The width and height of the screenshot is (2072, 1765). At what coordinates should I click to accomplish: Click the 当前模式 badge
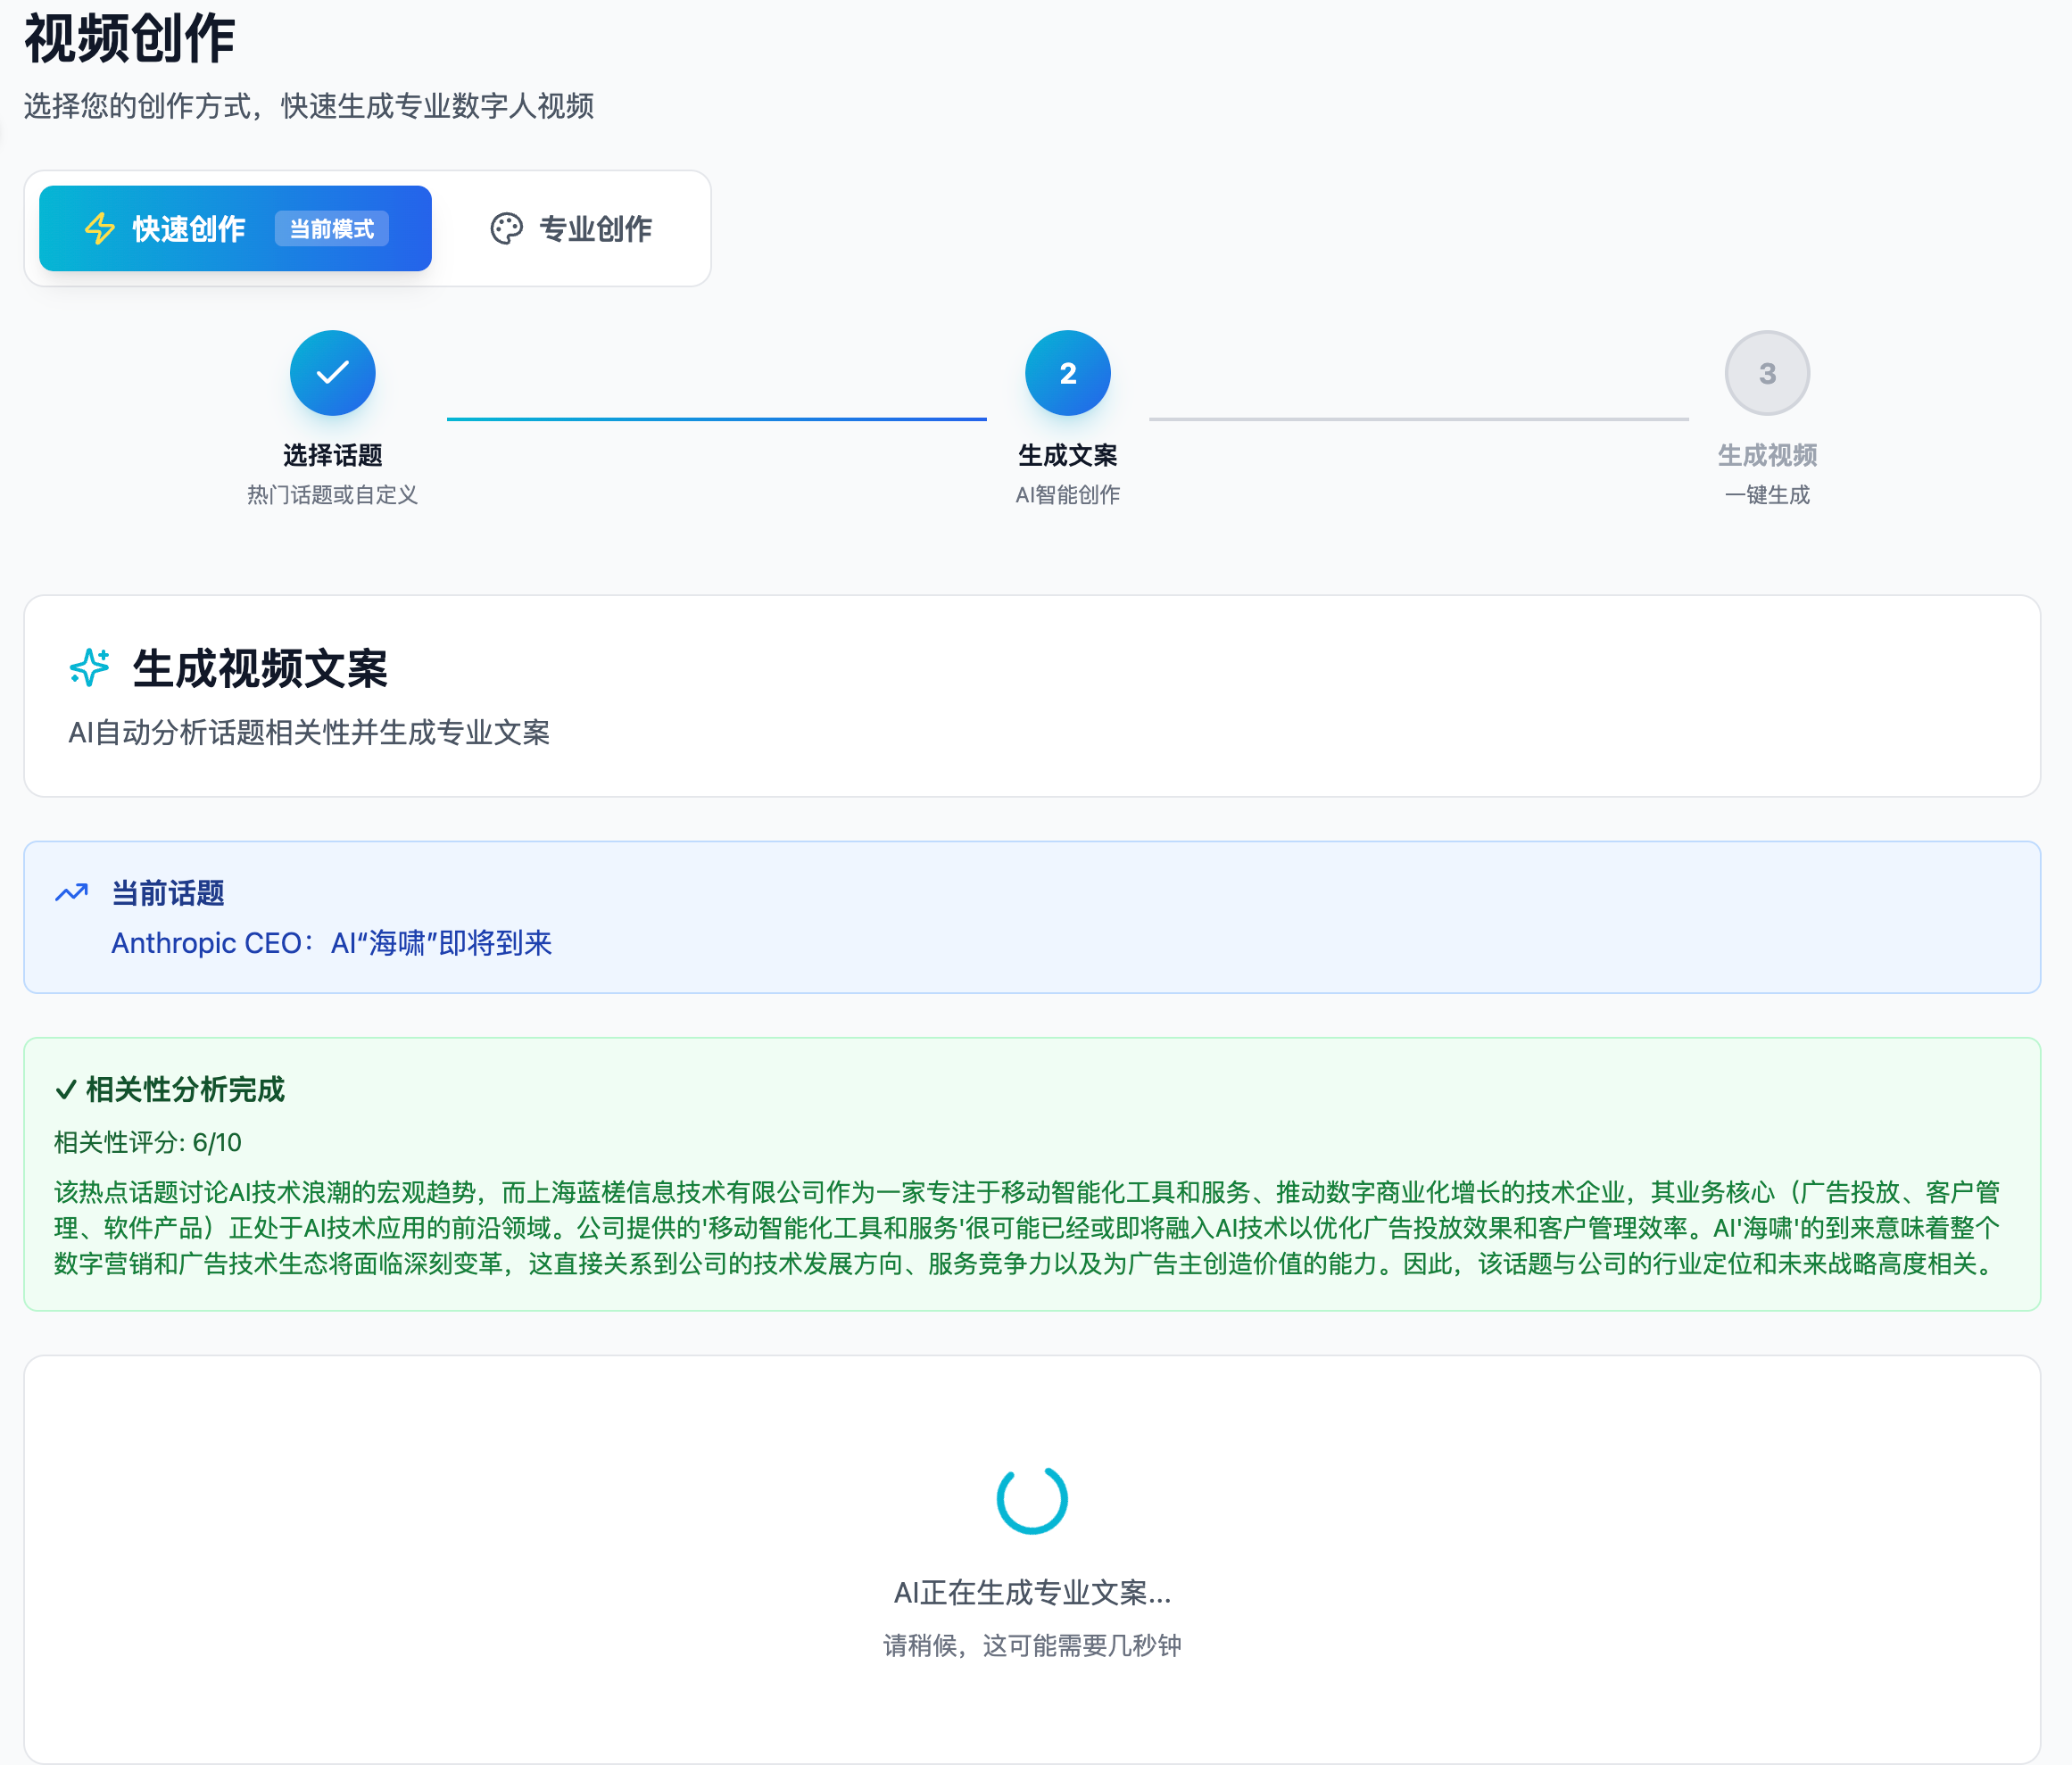332,229
